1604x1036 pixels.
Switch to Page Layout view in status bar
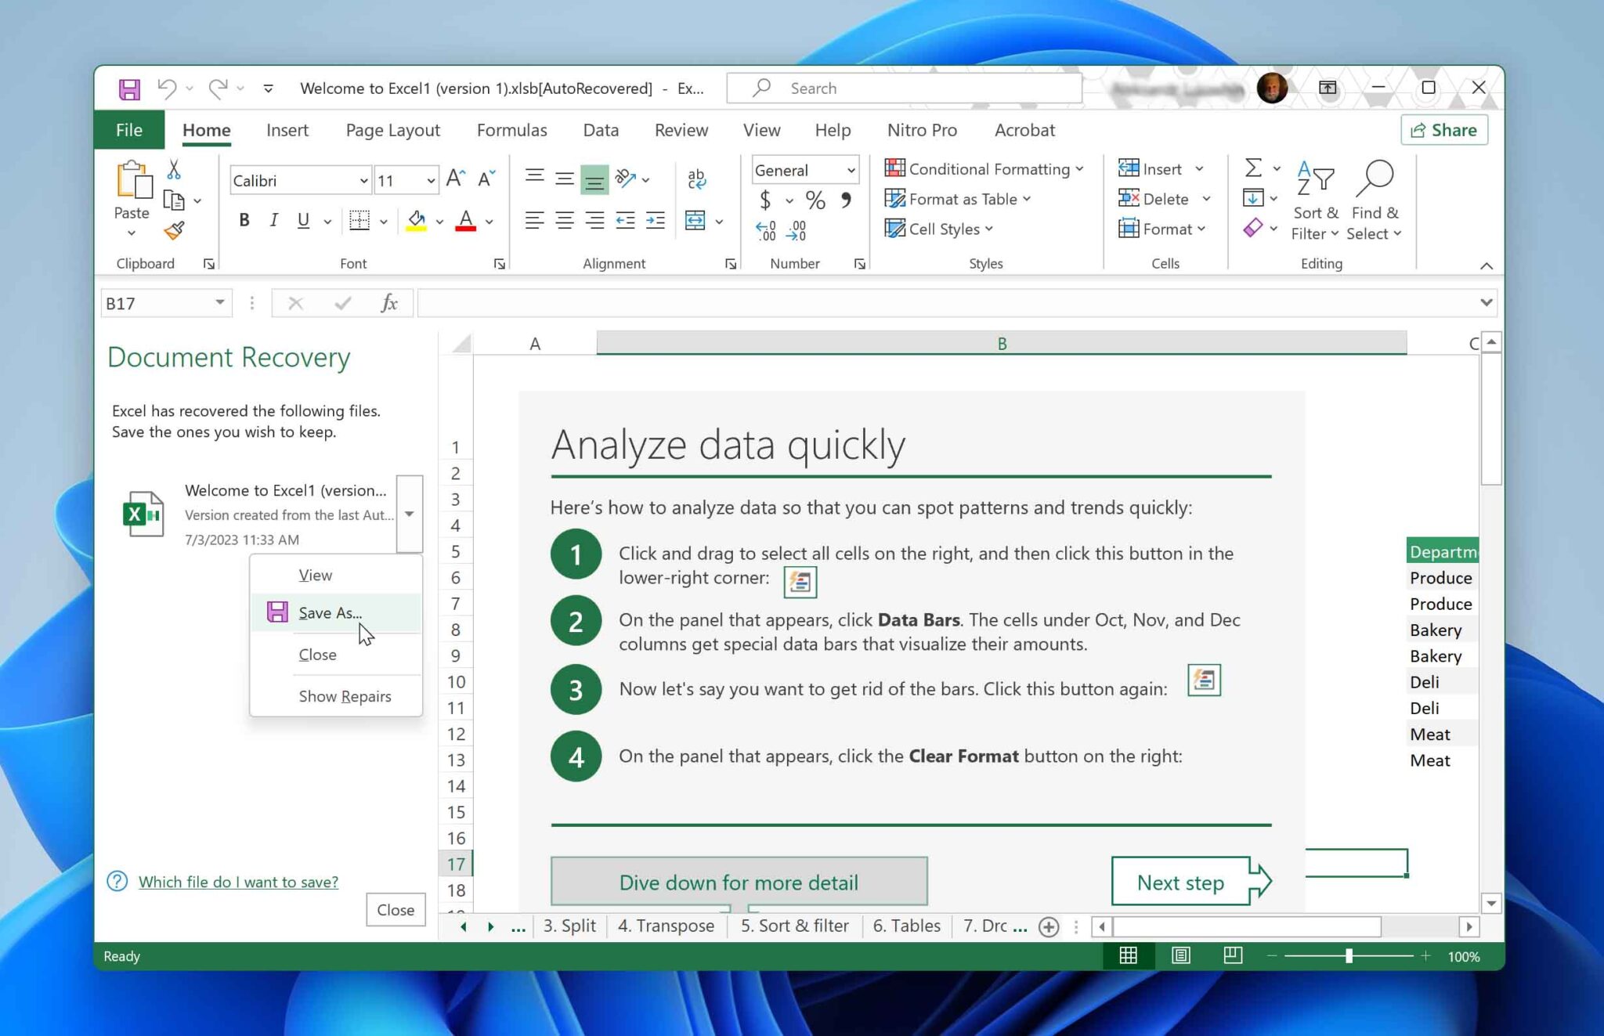tap(1180, 955)
